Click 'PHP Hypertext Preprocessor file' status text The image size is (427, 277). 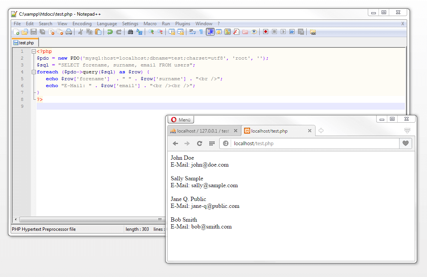click(x=44, y=229)
